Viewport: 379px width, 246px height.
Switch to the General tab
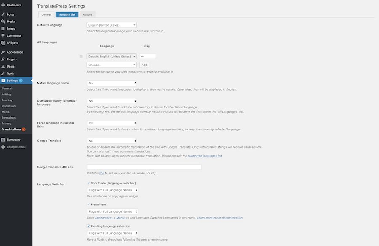click(46, 14)
